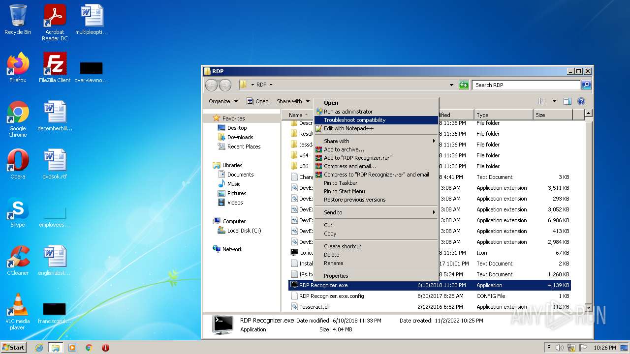Select Troubleshoot compatibility menu item
This screenshot has width=630, height=354.
click(376, 120)
